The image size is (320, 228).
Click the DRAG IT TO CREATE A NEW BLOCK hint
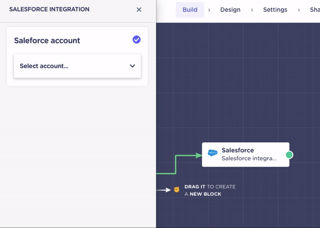210,190
